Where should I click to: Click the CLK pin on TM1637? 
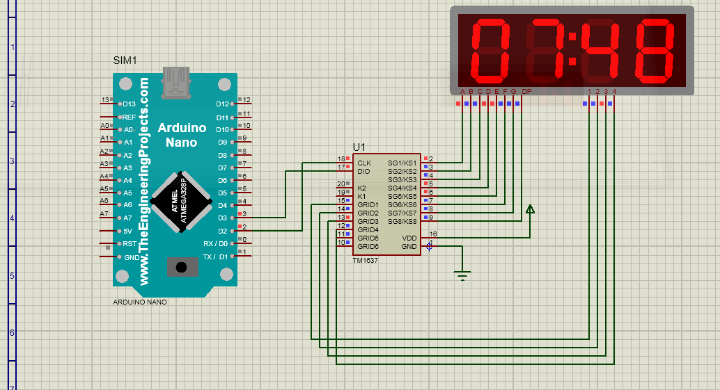[x=364, y=163]
